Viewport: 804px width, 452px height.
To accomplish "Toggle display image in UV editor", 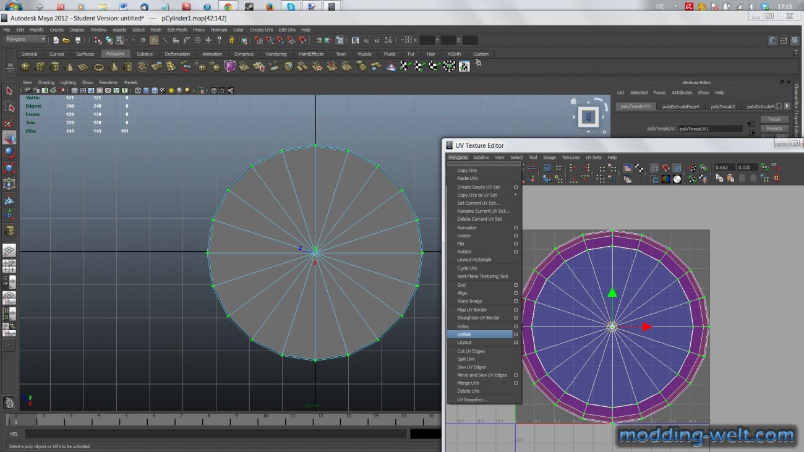I will point(627,168).
